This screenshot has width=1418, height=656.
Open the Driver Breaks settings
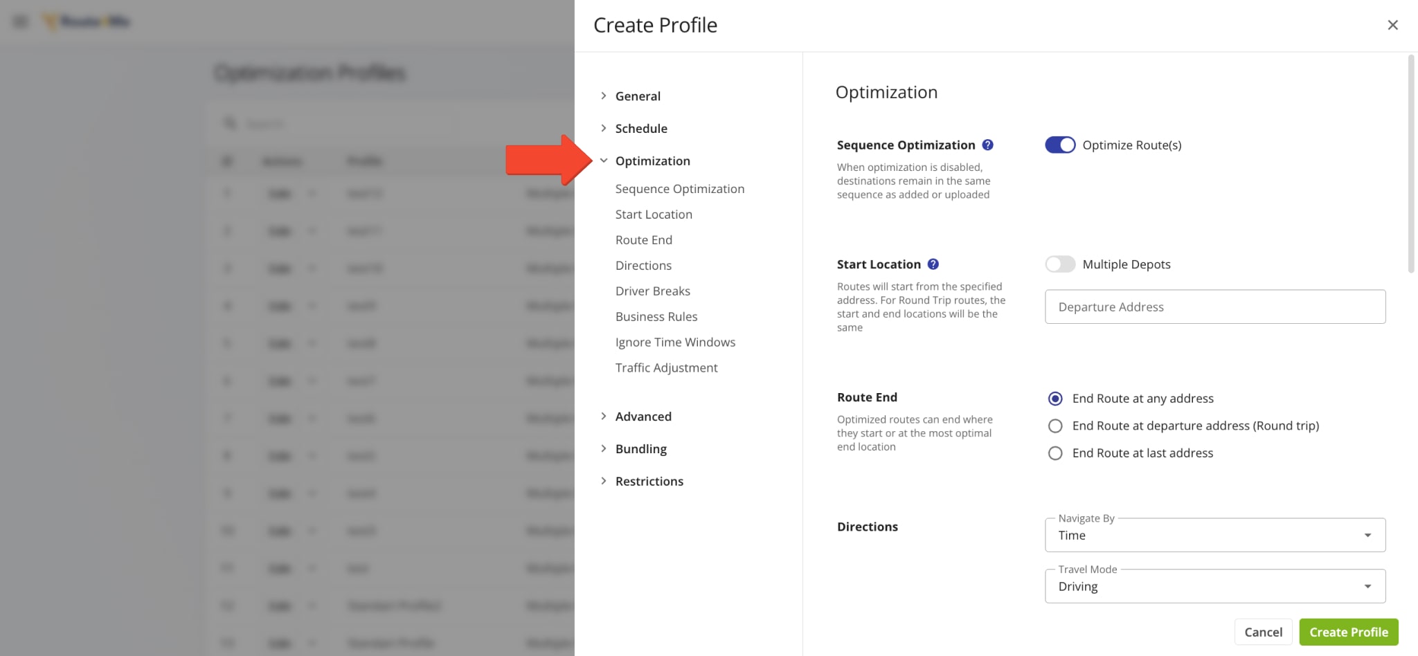click(652, 291)
